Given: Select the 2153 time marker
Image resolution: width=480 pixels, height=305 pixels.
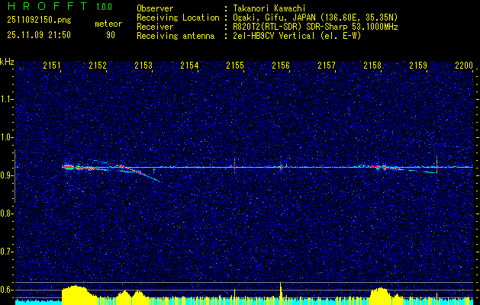Looking at the screenshot, I should 143,65.
